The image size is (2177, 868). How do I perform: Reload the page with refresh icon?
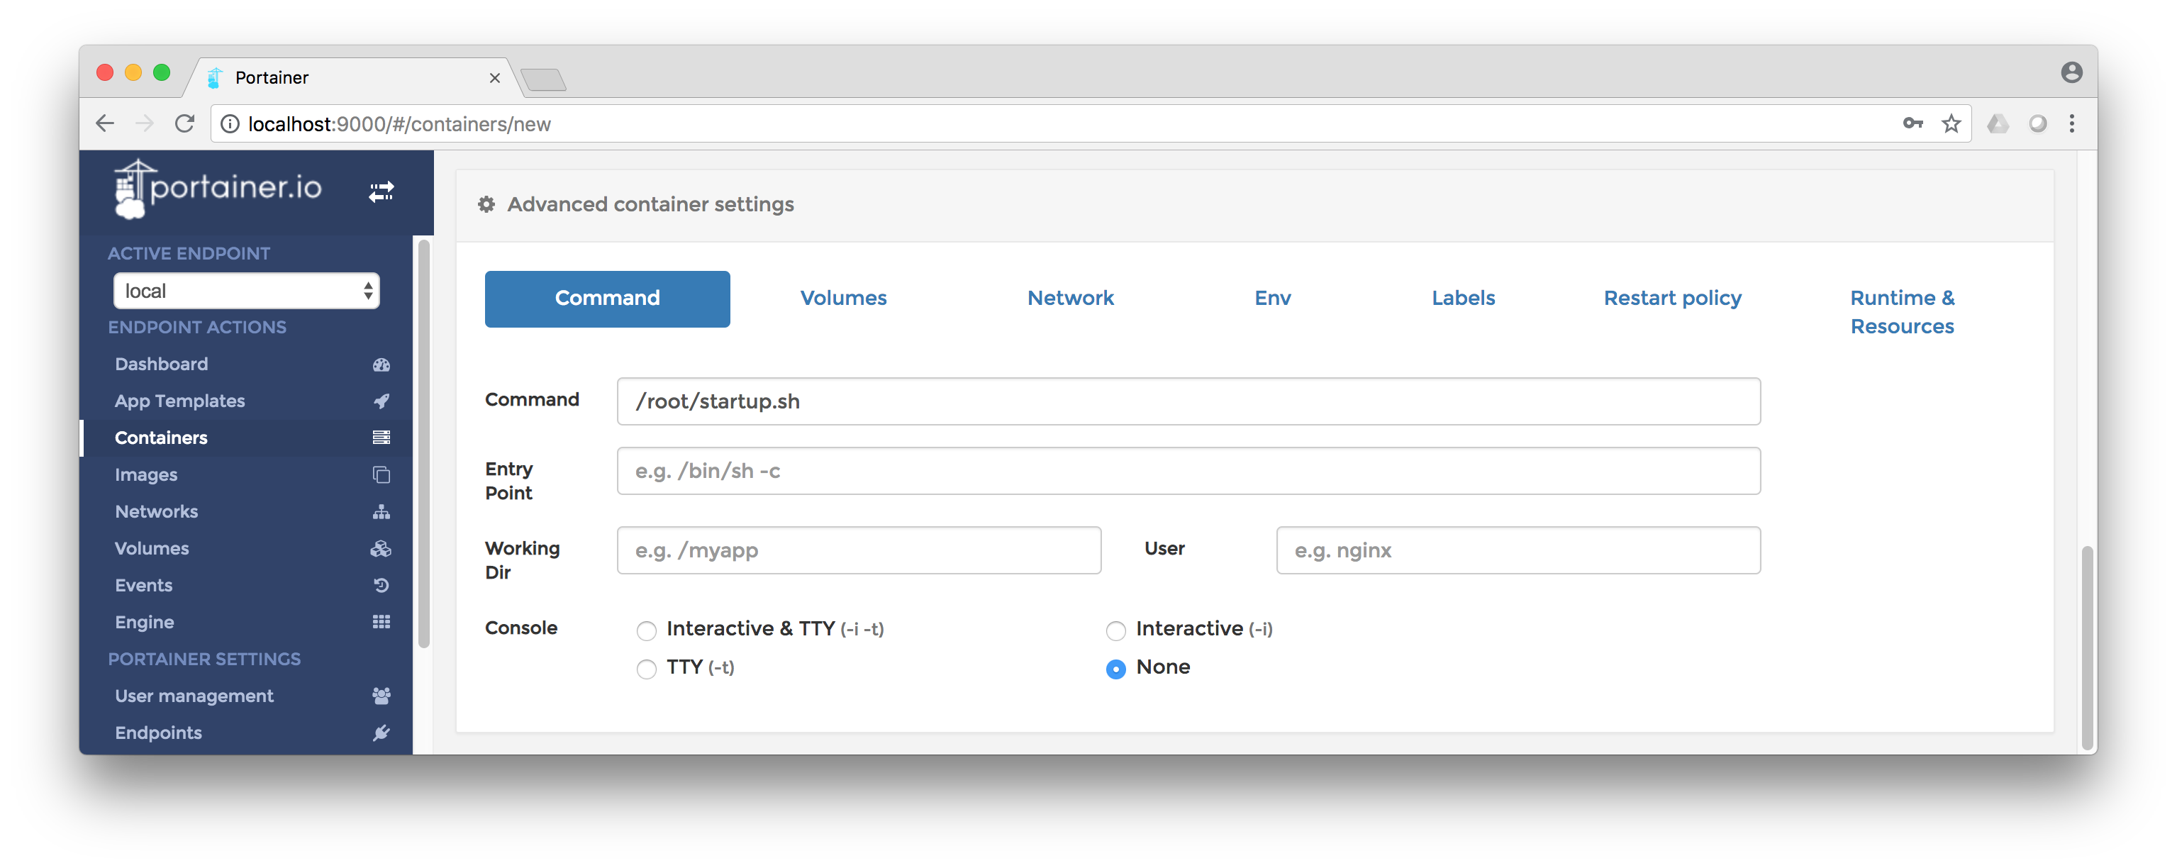point(184,124)
